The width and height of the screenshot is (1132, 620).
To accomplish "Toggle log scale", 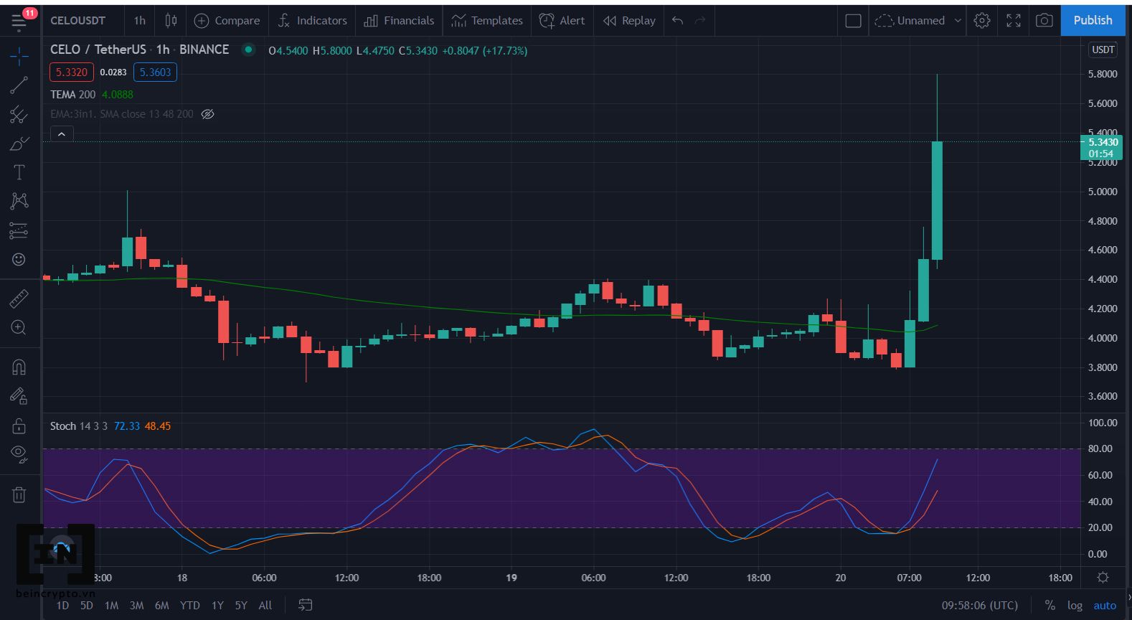I will coord(1074,605).
